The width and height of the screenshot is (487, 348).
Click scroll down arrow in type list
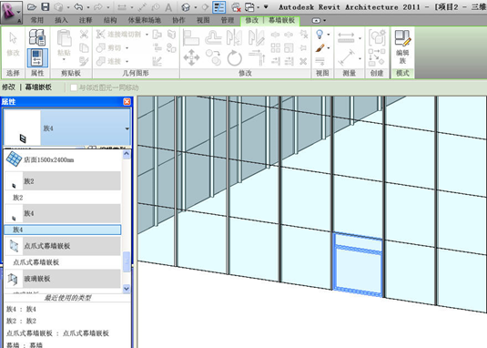[x=127, y=289]
